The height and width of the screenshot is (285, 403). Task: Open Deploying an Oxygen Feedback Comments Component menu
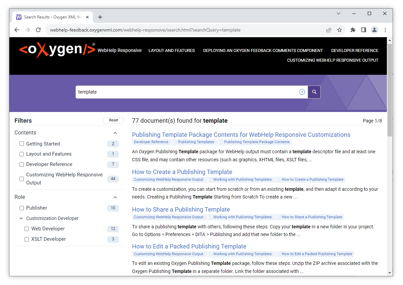click(263, 50)
